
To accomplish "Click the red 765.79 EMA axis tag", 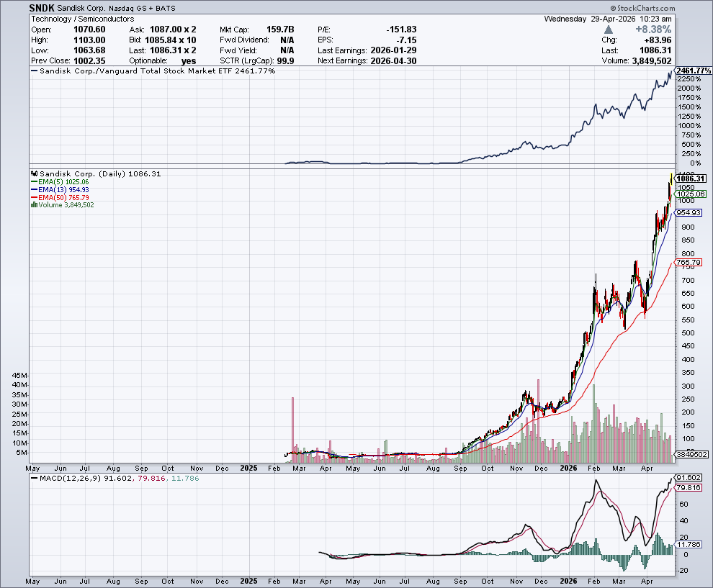I will click(x=689, y=262).
